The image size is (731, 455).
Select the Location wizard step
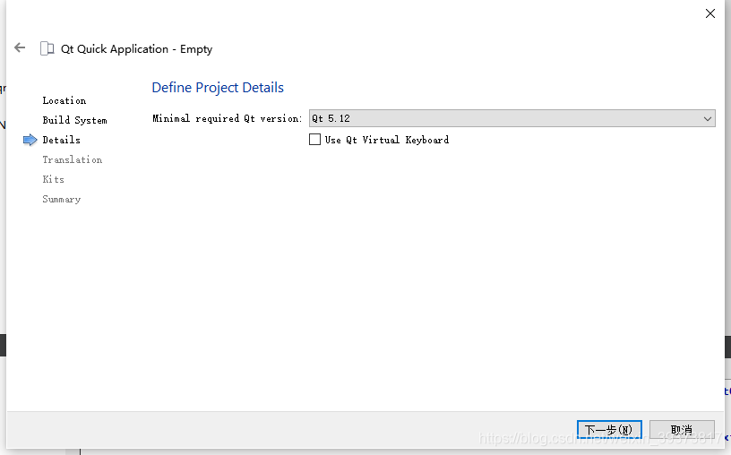64,100
